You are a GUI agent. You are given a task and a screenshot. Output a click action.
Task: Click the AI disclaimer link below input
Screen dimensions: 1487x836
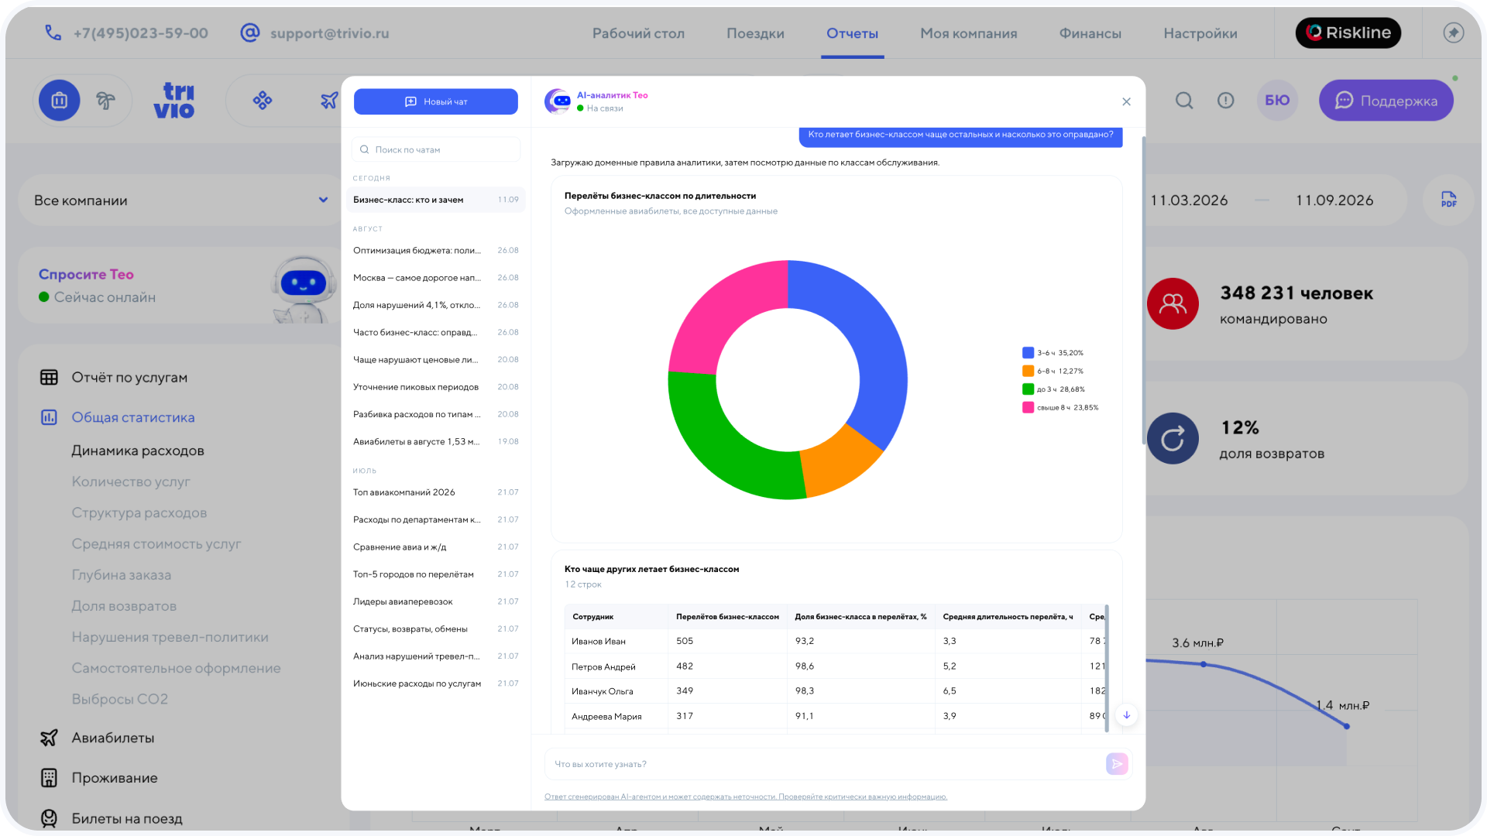point(745,797)
